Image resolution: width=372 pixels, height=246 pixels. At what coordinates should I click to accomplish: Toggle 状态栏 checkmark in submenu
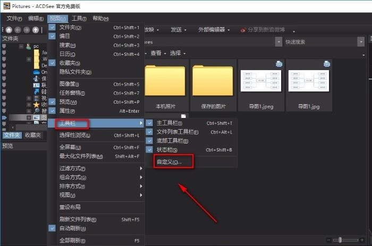tap(149, 150)
